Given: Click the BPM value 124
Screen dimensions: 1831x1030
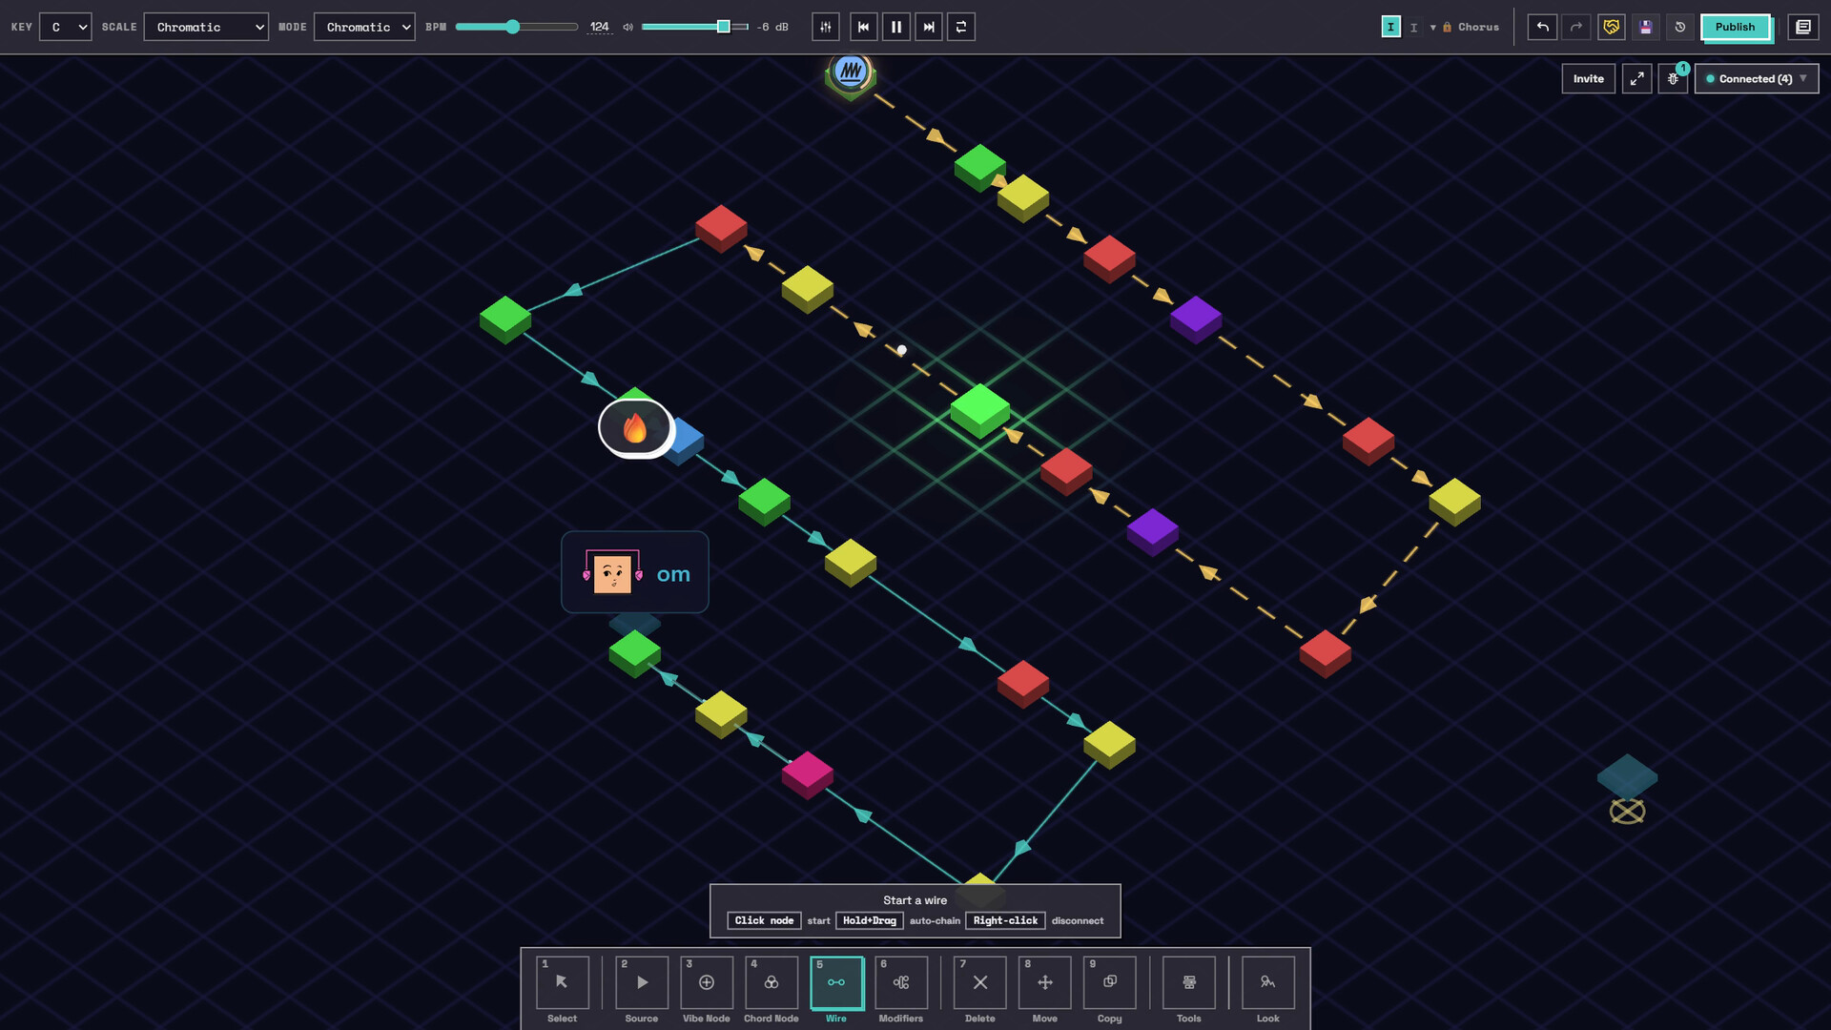Looking at the screenshot, I should point(600,27).
